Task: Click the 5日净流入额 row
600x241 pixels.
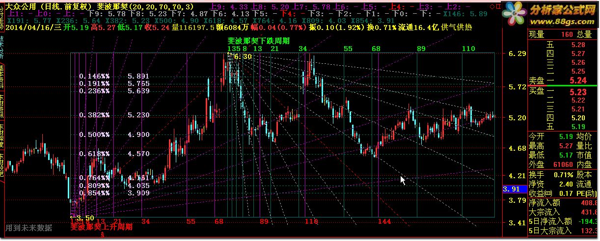Action: pos(564,221)
